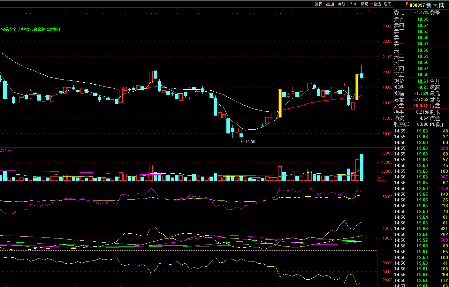The height and width of the screenshot is (287, 449).
Task: Click the 257.71 indicator value label
Action: tap(6, 150)
